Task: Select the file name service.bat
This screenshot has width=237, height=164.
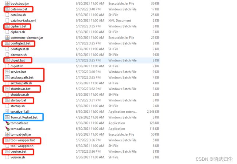Action: coord(18,72)
